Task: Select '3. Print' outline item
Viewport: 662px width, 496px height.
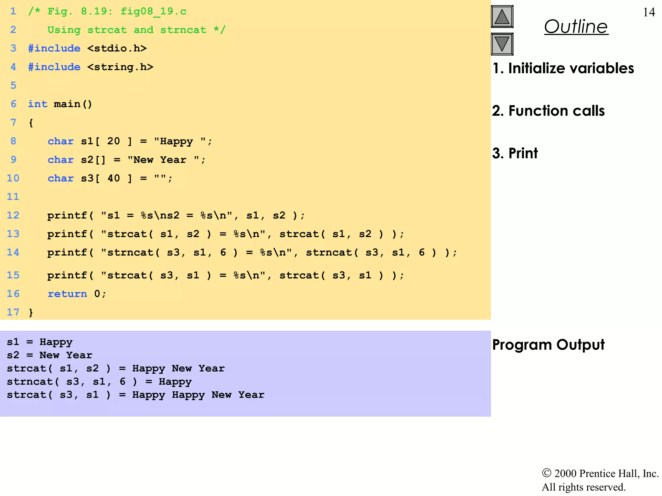Action: [x=515, y=153]
